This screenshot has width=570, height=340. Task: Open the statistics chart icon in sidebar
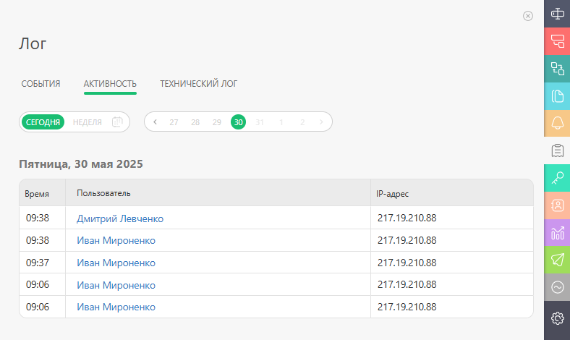557,233
